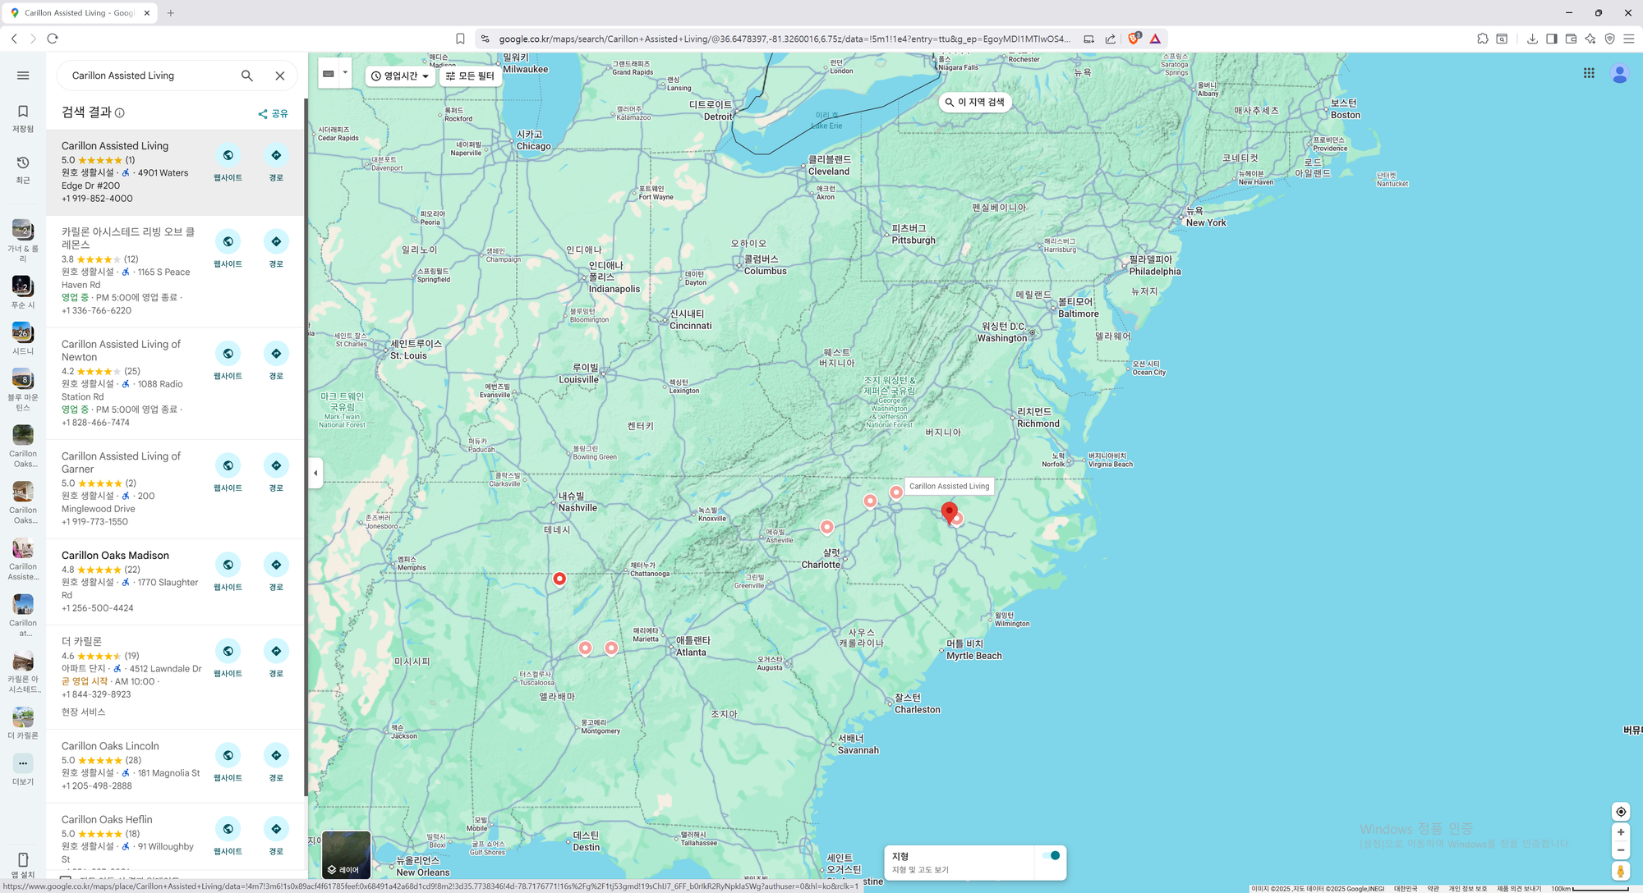This screenshot has height=893, width=1643.
Task: Open the Google apps grid icon
Action: point(1589,73)
